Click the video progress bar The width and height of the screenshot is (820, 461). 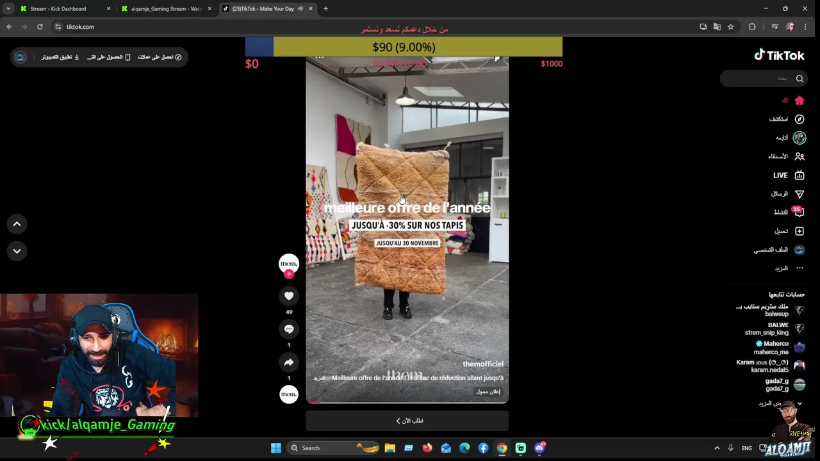pyautogui.click(x=407, y=403)
